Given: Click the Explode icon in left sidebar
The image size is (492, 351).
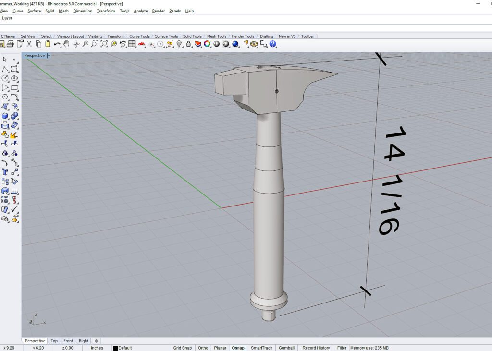Looking at the screenshot, I should pyautogui.click(x=14, y=135).
